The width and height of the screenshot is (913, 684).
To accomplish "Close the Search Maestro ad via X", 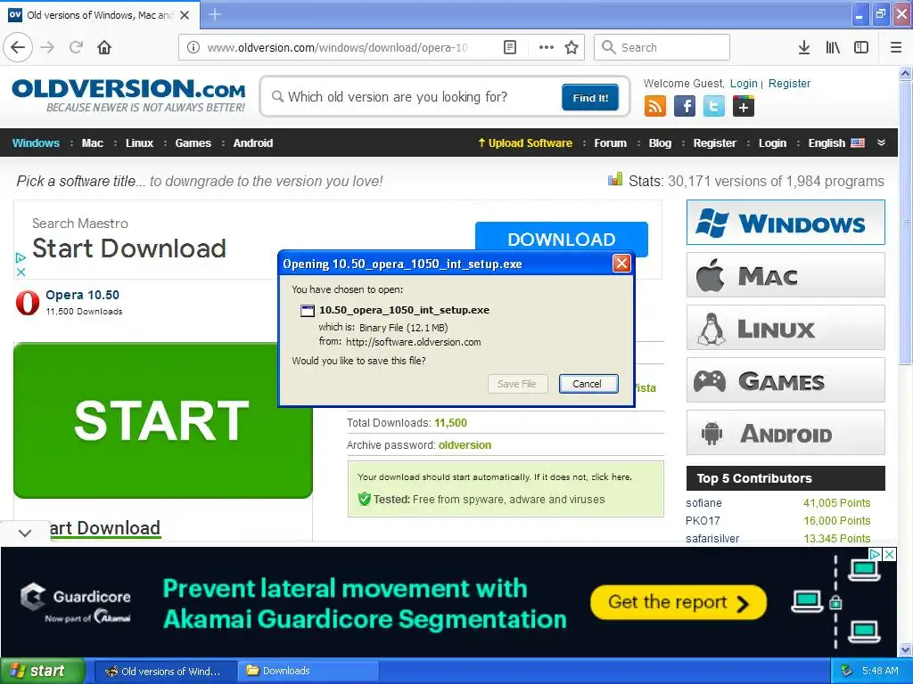I will (21, 272).
